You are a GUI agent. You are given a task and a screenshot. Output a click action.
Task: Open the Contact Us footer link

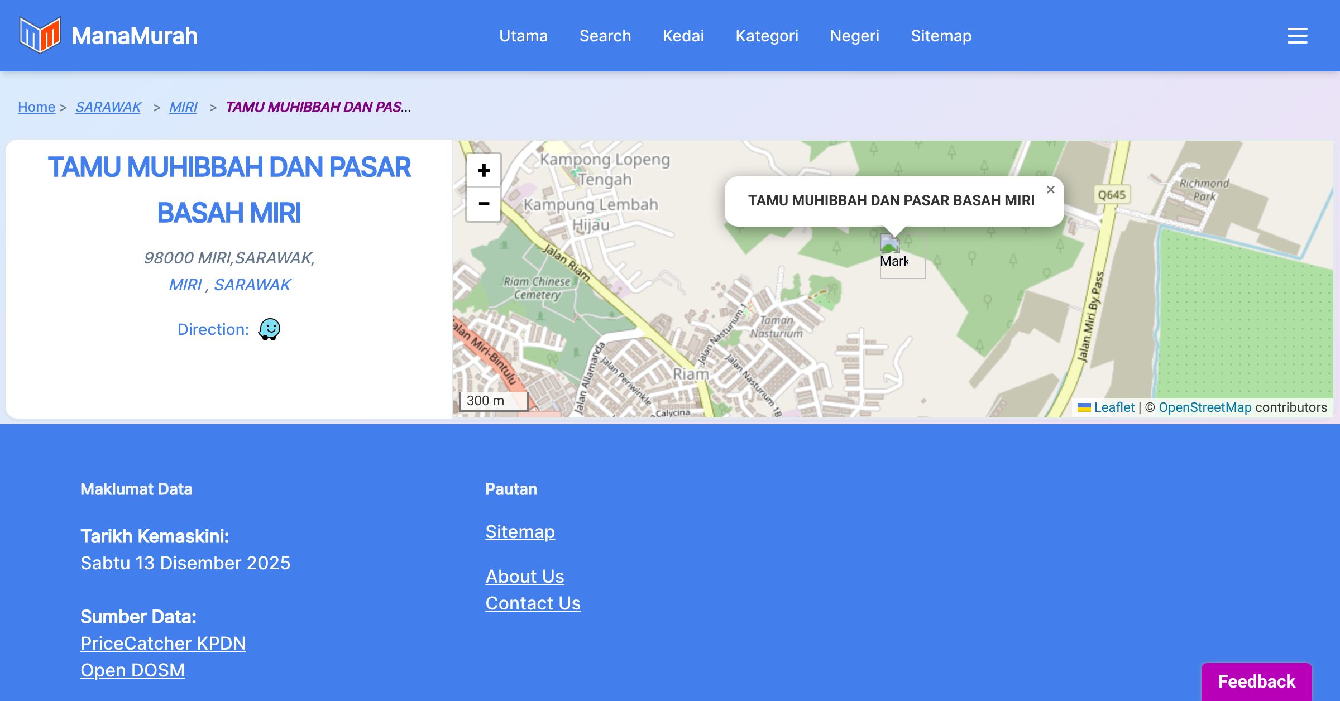(533, 603)
